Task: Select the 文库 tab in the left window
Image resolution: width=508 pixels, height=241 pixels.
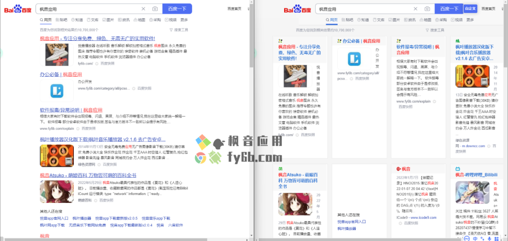Action: [x=93, y=20]
